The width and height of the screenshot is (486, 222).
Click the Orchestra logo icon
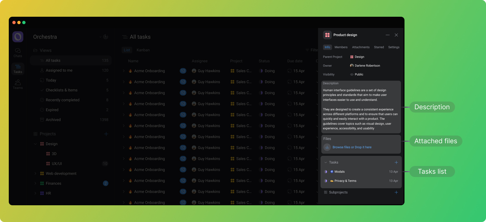point(18,37)
